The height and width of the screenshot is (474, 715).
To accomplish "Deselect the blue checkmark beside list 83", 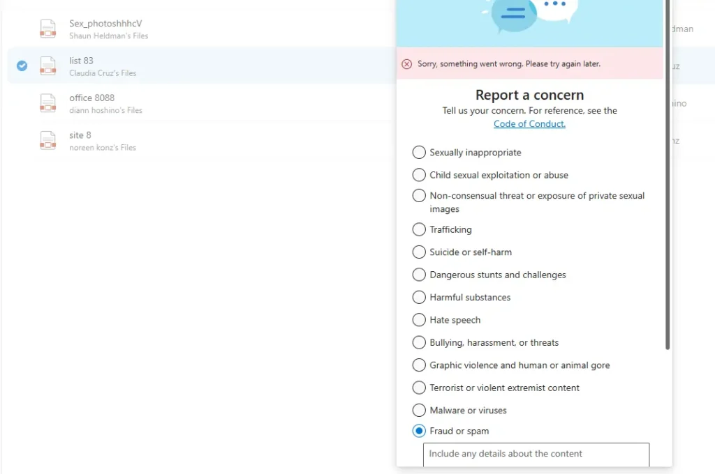I will click(22, 66).
